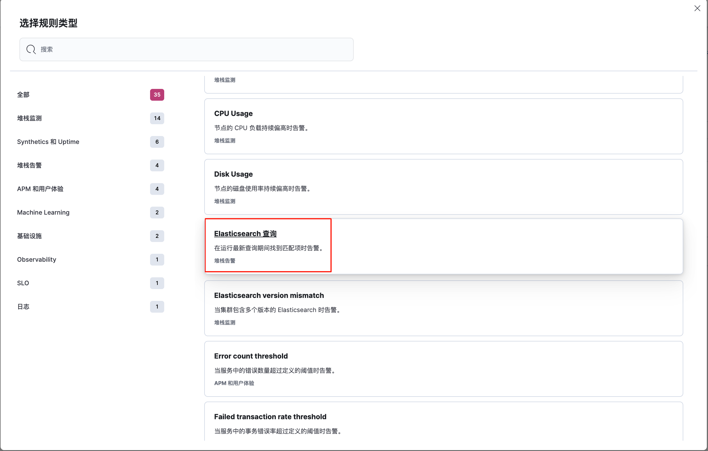
Task: Click the 选择规则类型 dialog title
Action: [49, 23]
